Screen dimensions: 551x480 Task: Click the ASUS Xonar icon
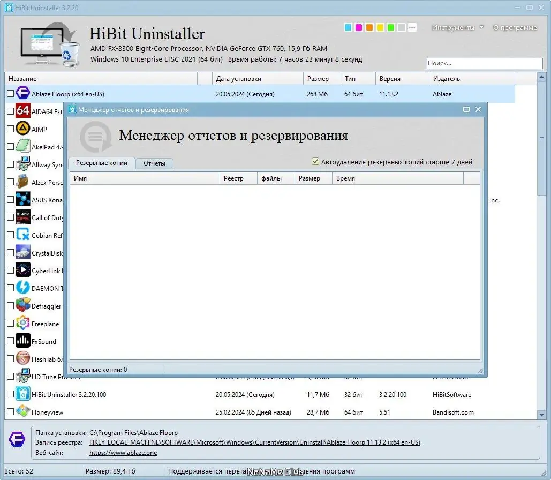pos(23,199)
